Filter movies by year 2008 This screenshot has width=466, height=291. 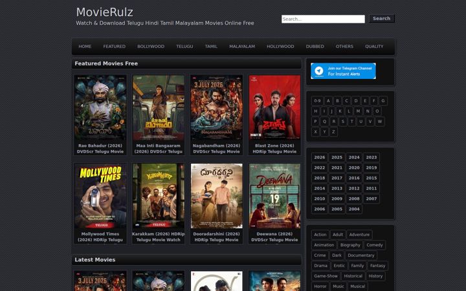354,199
